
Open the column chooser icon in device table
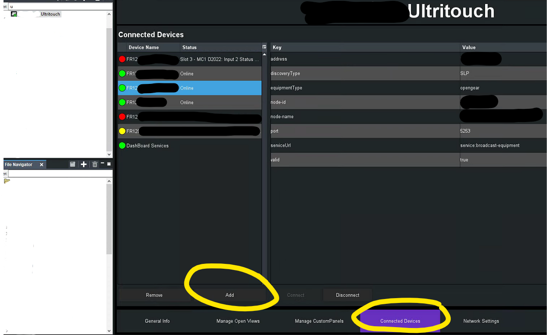[x=264, y=47]
